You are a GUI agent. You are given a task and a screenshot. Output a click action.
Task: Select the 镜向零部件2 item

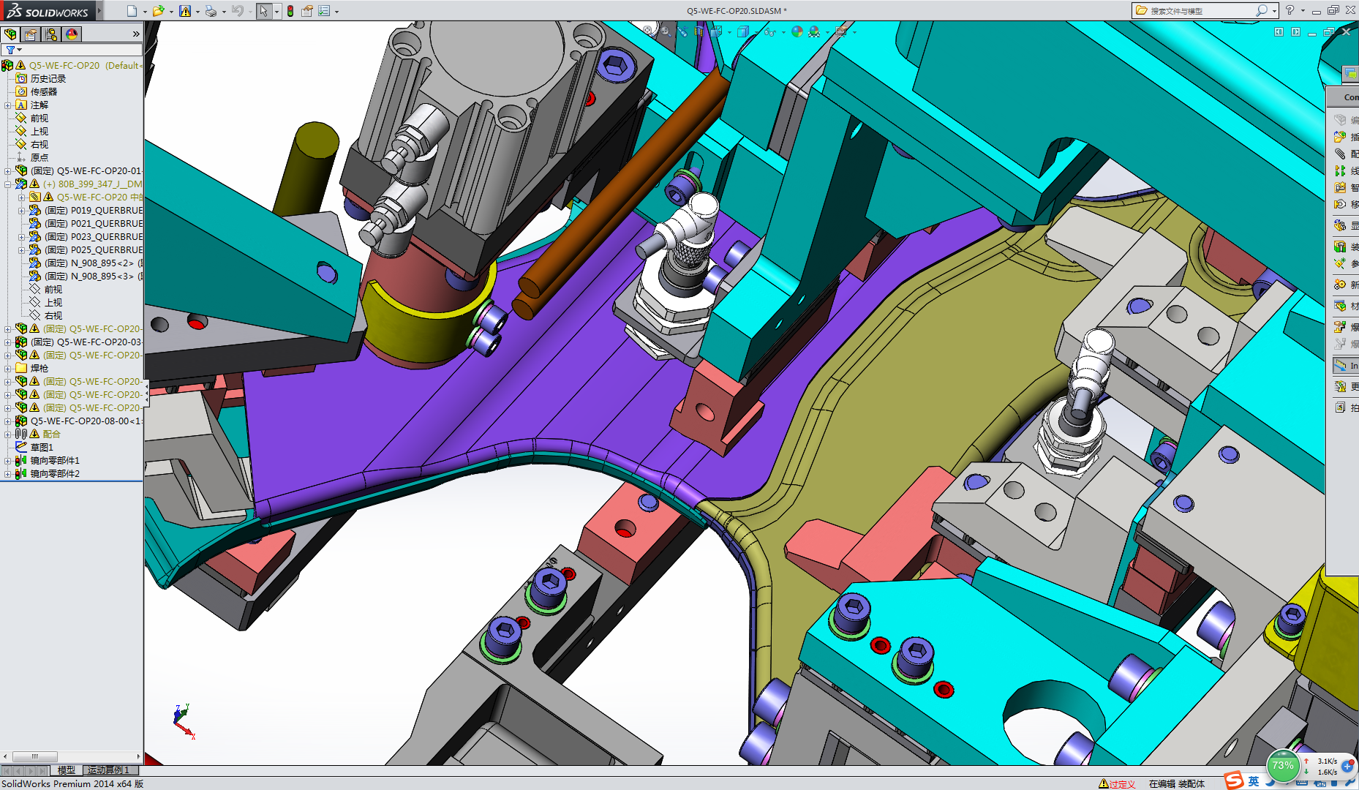point(55,474)
